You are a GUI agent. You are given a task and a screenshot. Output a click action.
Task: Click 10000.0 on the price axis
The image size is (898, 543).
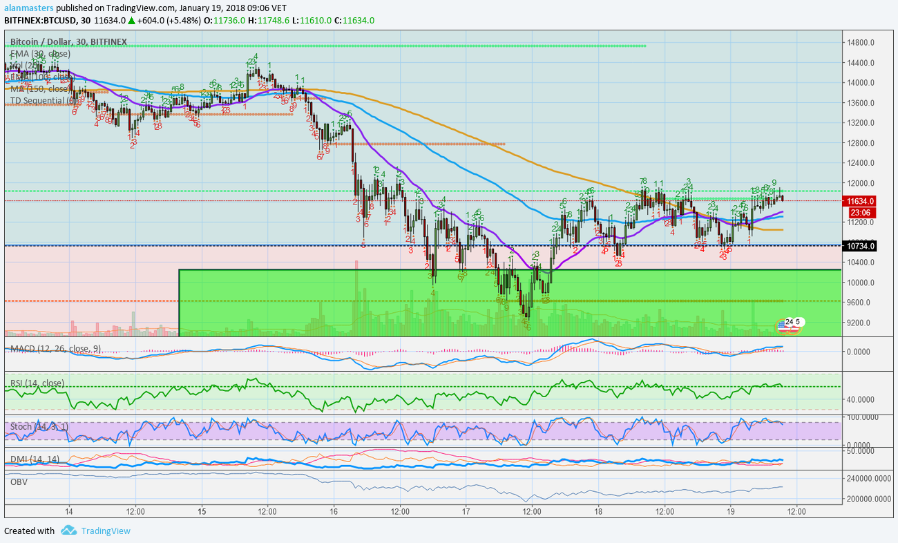point(861,283)
